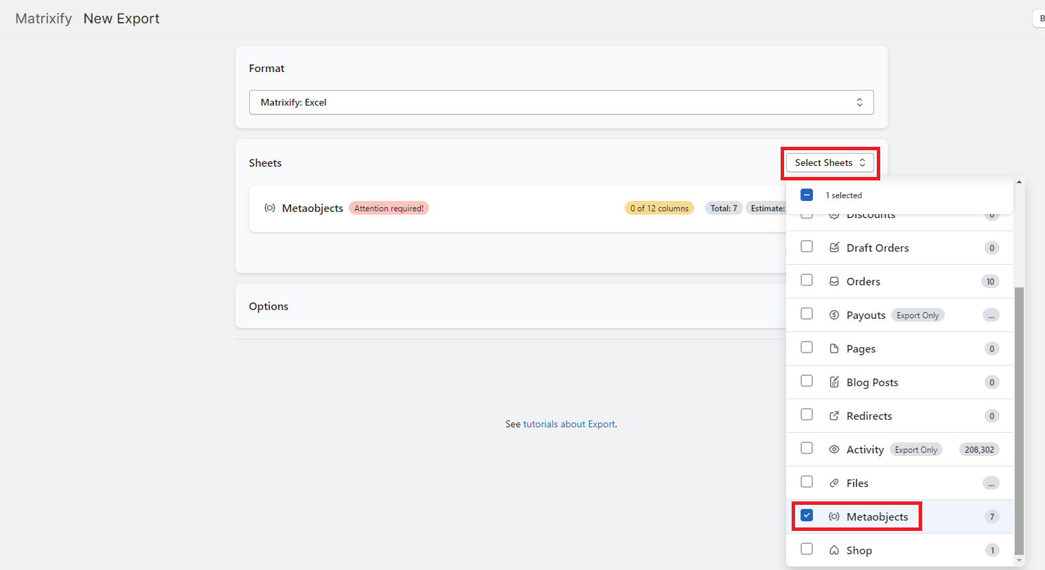This screenshot has width=1045, height=570.
Task: Click the Draft Orders pencil icon
Action: (x=834, y=248)
